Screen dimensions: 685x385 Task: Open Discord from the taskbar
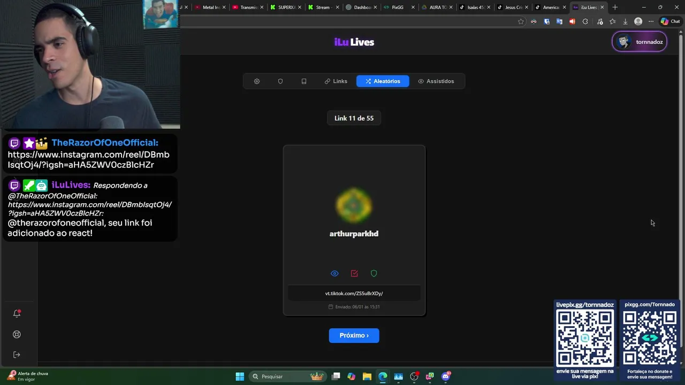point(446,376)
